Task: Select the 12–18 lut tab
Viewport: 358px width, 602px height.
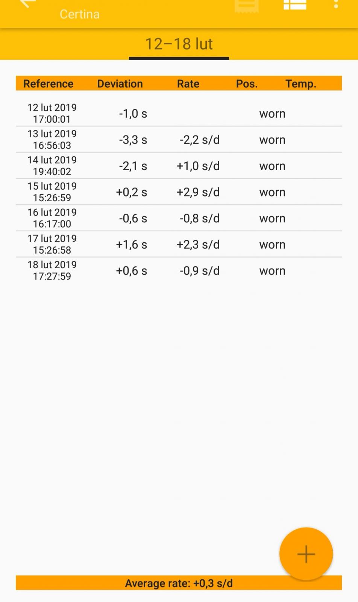Action: 179,44
